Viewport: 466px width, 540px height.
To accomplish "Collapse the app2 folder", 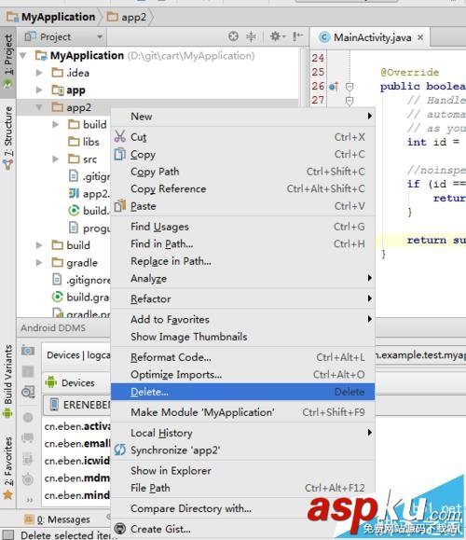I will [x=39, y=107].
